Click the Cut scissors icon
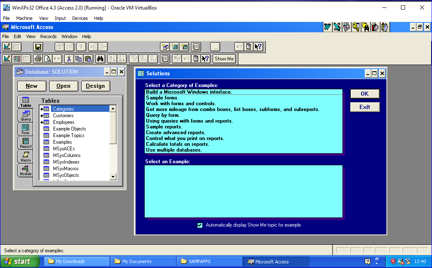The width and height of the screenshot is (432, 268). [68, 59]
